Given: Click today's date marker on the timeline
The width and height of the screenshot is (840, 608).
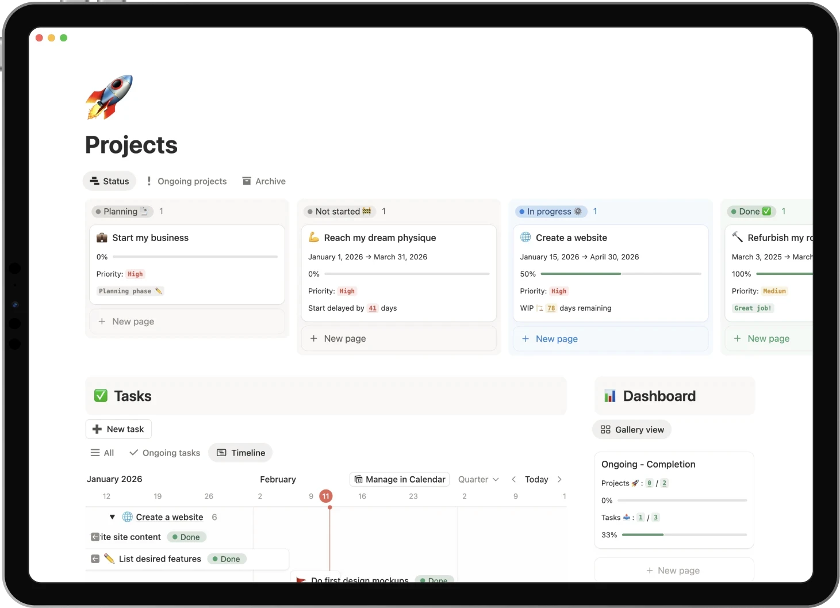Looking at the screenshot, I should 326,496.
